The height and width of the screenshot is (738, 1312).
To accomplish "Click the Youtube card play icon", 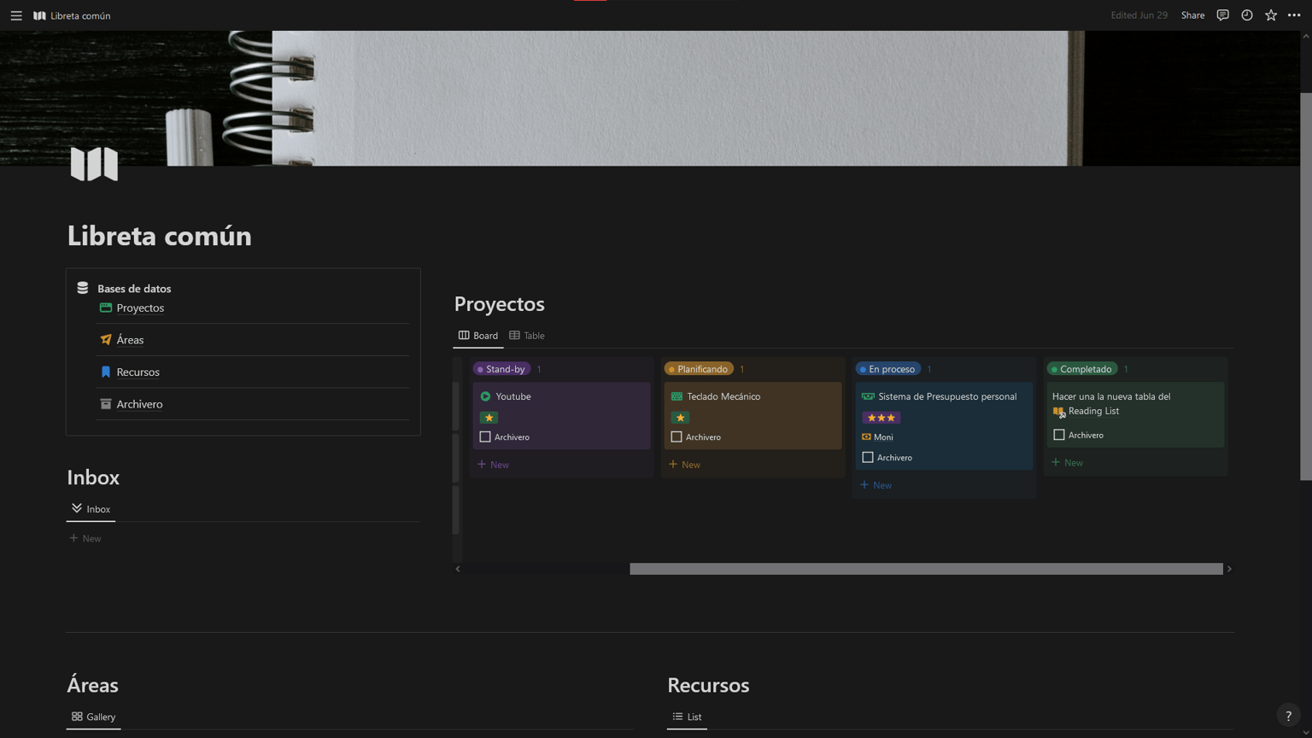I will click(x=485, y=396).
